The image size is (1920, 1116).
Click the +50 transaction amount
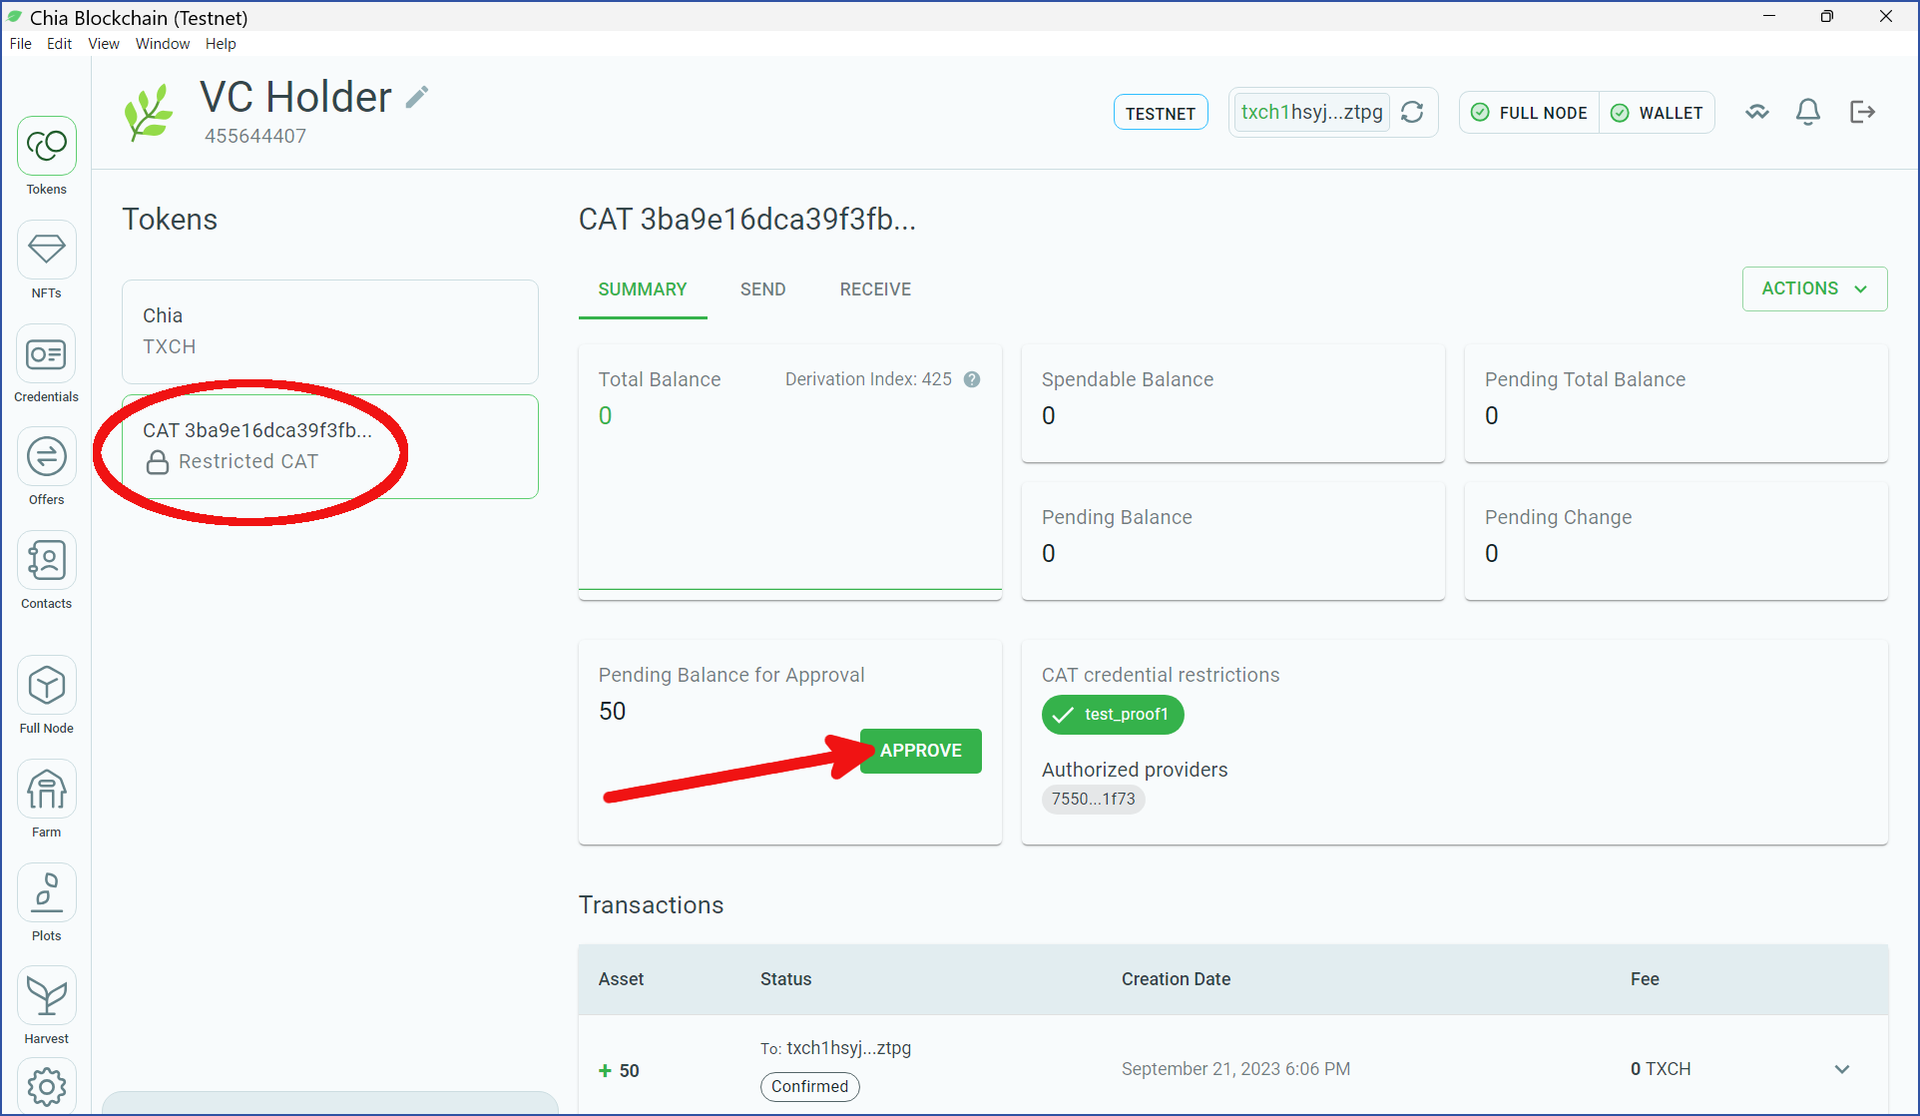619,1070
